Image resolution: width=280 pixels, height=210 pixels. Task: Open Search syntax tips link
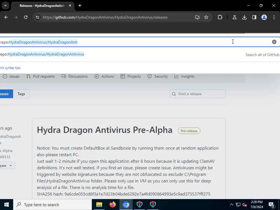click(x=10, y=68)
